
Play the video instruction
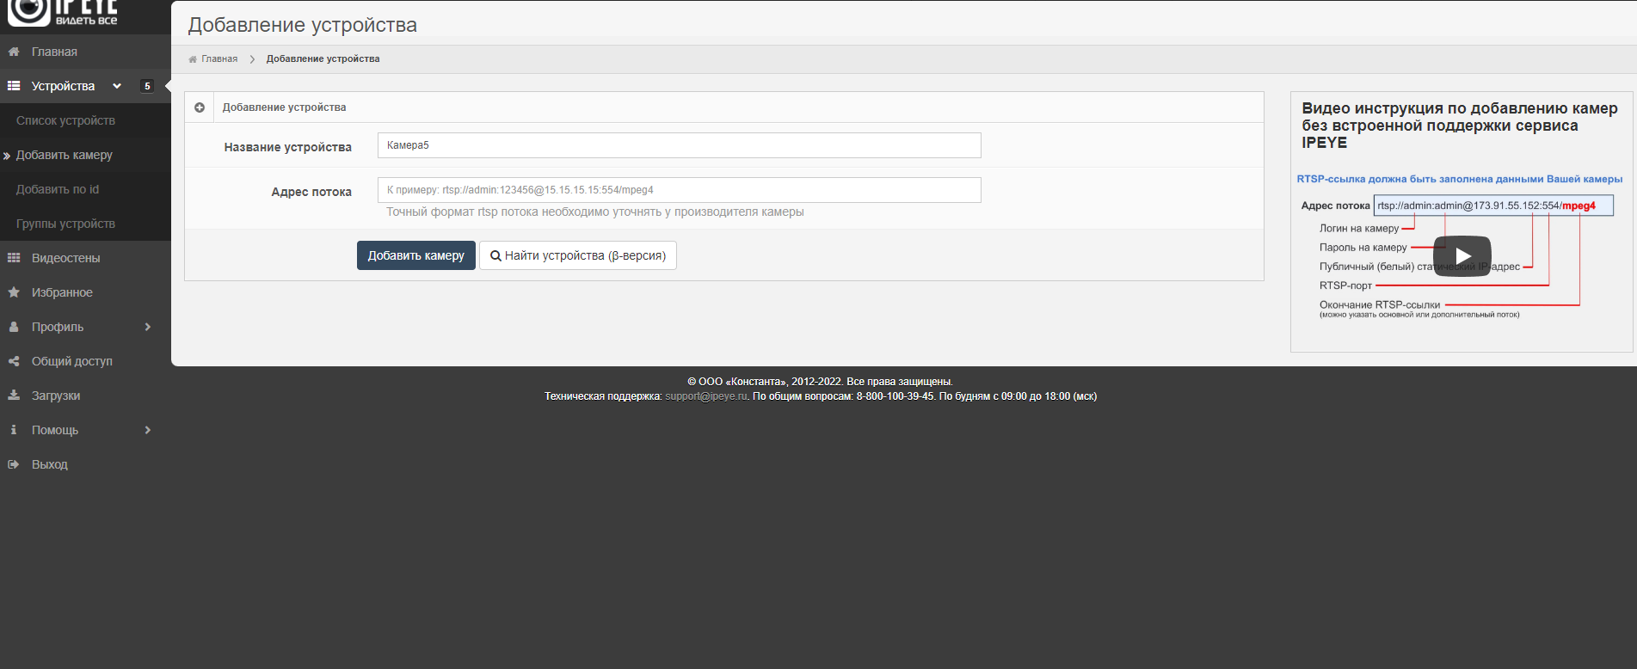coord(1462,255)
